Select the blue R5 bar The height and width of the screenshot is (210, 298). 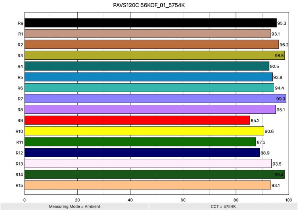click(149, 77)
